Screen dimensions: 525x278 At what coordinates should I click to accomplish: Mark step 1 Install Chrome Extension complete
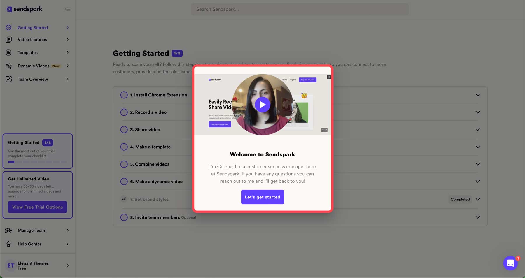click(124, 95)
